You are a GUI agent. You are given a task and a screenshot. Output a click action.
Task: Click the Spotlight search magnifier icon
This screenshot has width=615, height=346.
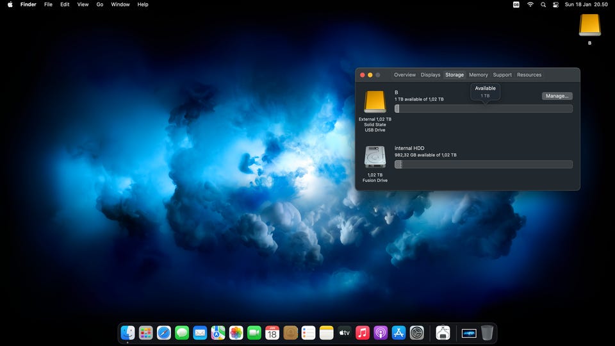[x=543, y=4]
